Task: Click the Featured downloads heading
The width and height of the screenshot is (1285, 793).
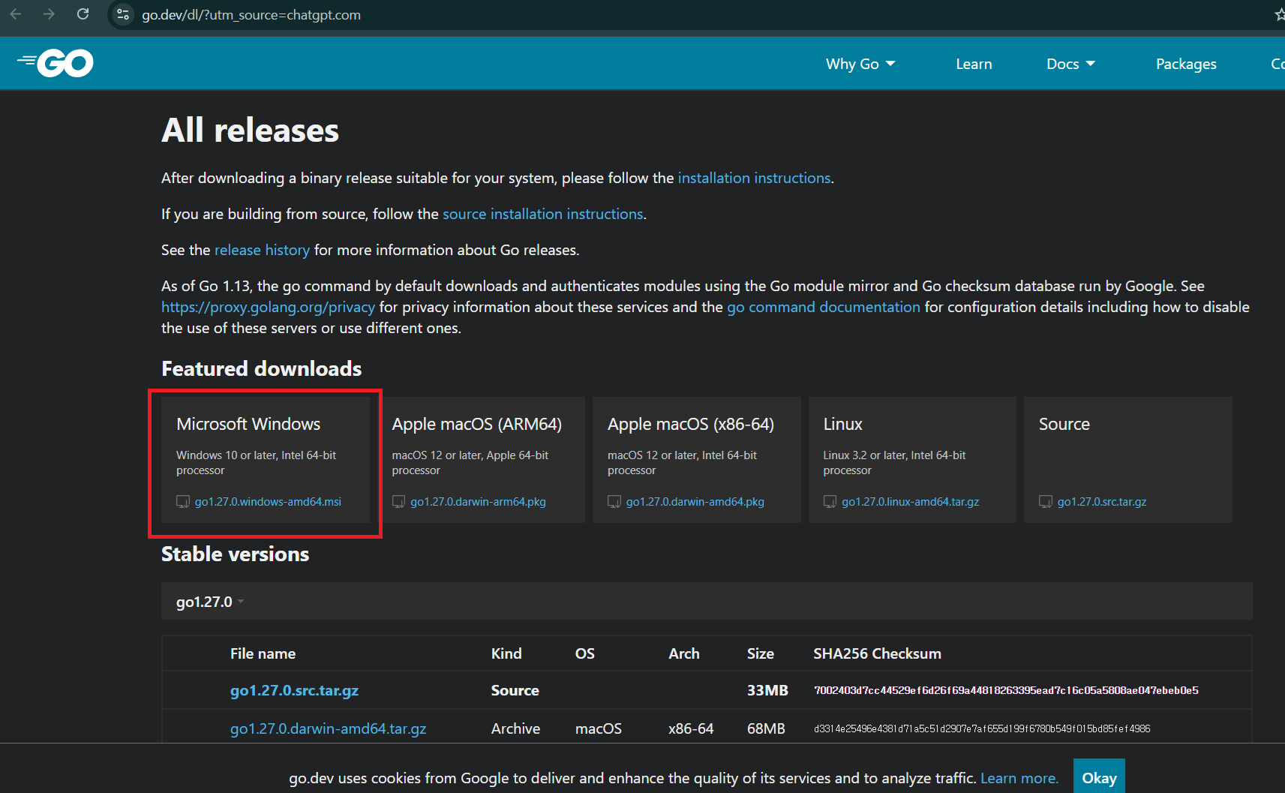Action: pyautogui.click(x=261, y=368)
